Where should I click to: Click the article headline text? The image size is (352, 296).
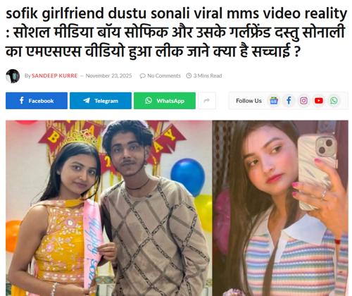(x=176, y=32)
